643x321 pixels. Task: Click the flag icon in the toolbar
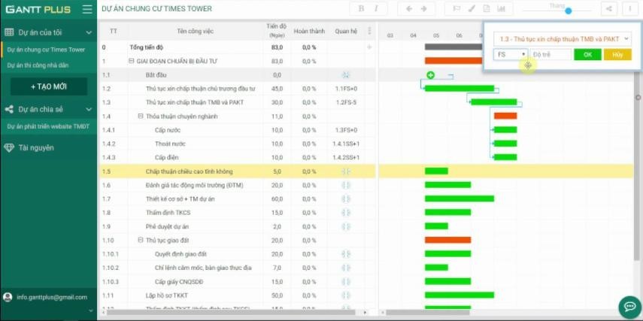pos(456,8)
